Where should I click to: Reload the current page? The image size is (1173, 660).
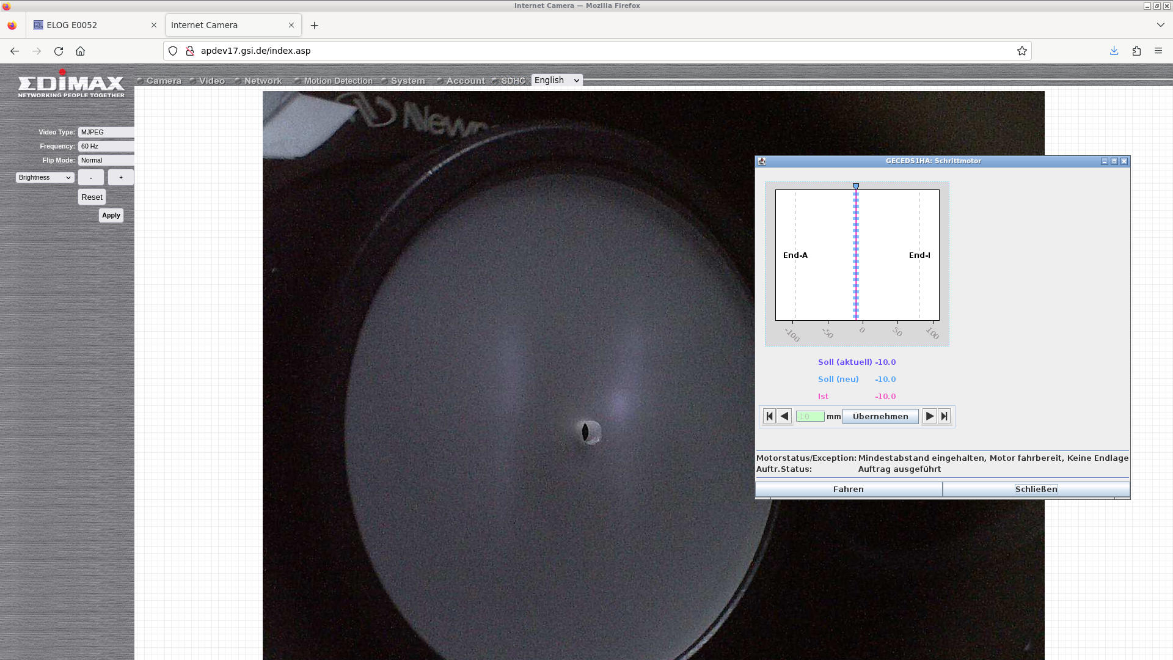click(x=59, y=51)
